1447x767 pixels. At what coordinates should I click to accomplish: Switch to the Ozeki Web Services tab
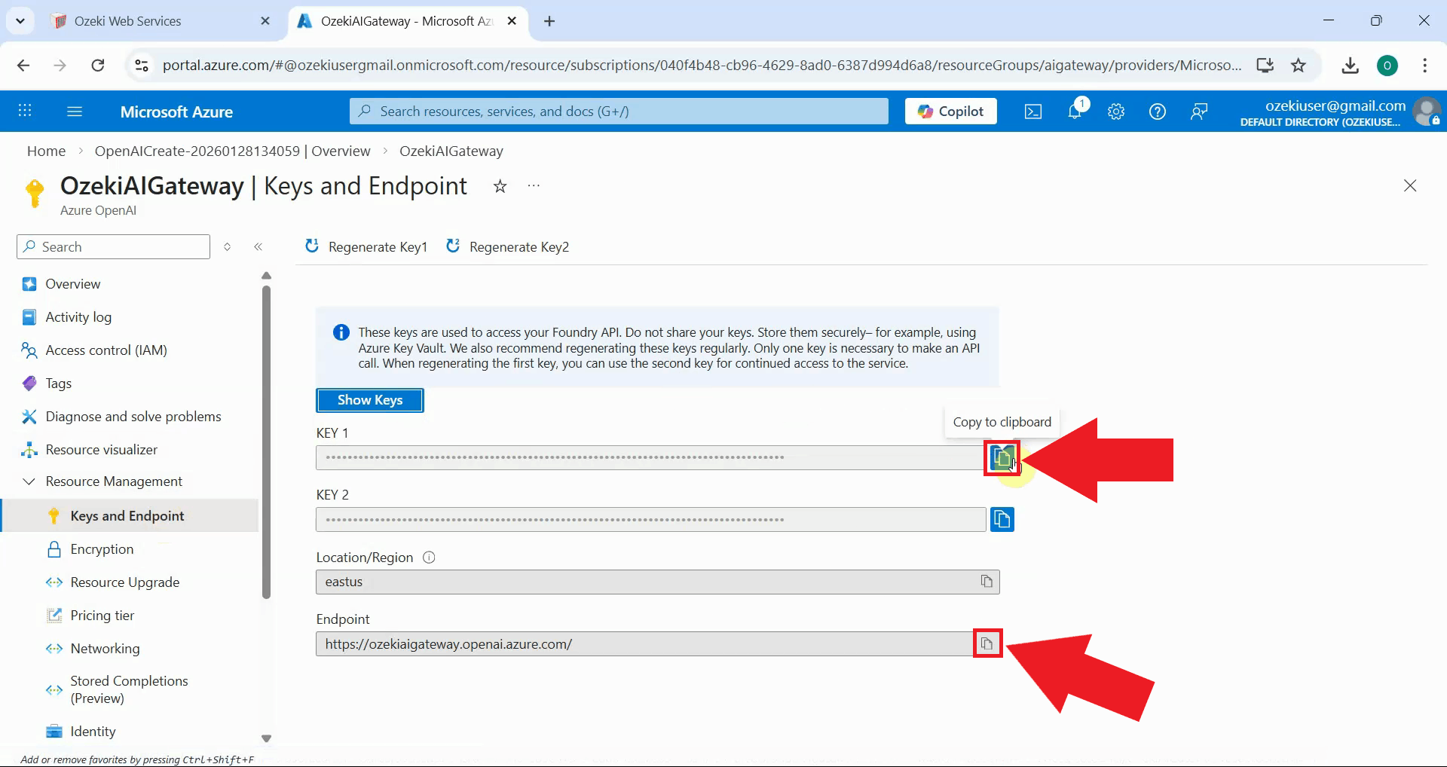(x=127, y=20)
